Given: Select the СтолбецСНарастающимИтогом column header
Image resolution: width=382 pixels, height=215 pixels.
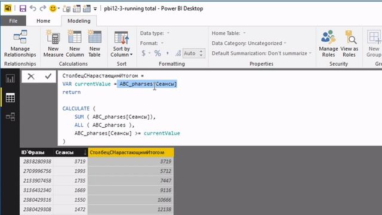Looking at the screenshot, I should click(x=131, y=152).
